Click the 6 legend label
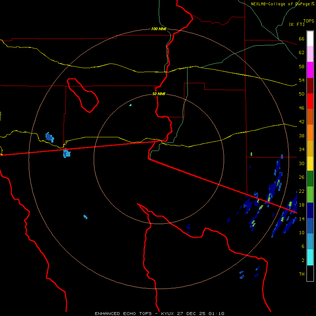 303,246
